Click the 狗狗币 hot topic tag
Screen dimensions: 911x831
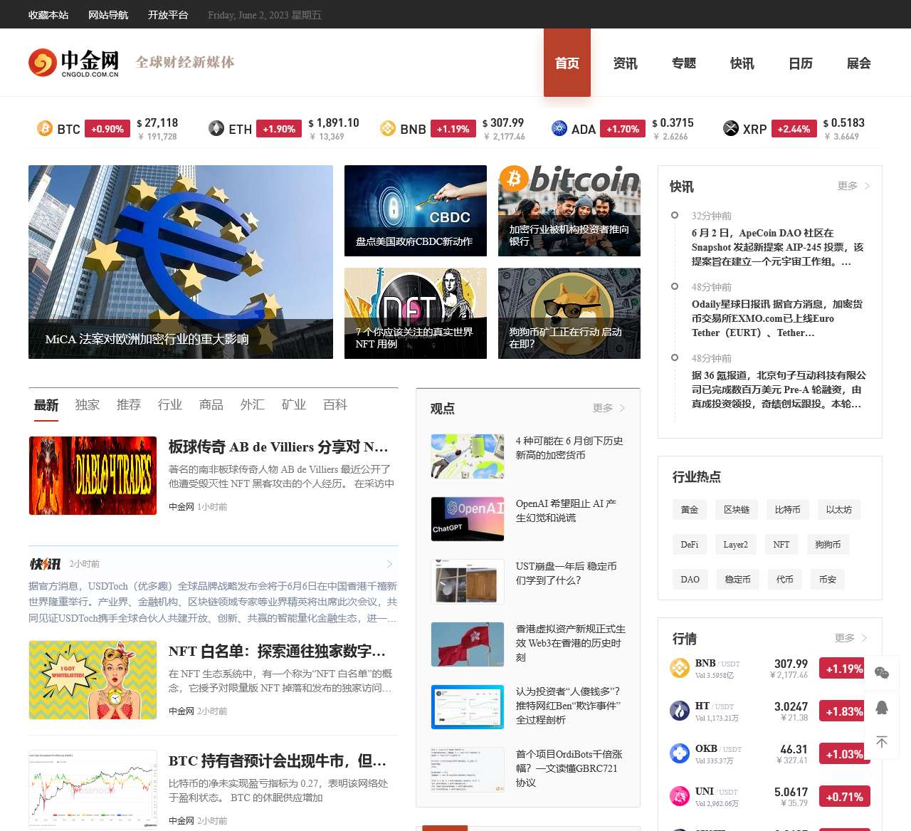(x=828, y=545)
